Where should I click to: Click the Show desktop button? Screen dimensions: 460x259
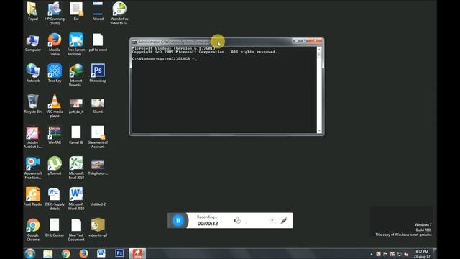[435, 254]
